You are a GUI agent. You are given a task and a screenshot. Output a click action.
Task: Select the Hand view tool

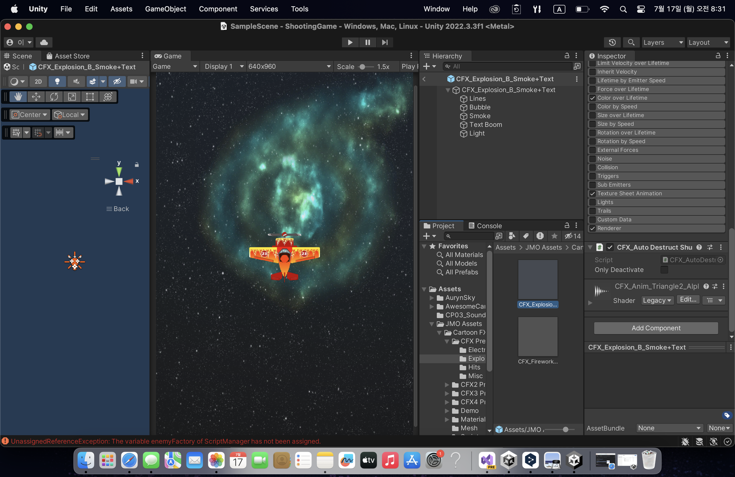[18, 97]
